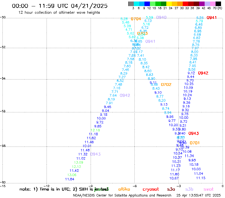Click the wave height value "10.67"
225x198 pixels.
click(174, 179)
